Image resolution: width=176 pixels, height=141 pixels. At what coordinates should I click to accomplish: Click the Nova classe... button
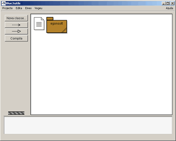(x=16, y=18)
